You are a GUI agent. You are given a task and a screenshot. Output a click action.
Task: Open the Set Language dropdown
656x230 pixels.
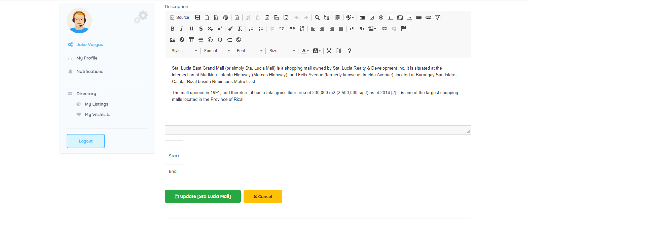point(372,29)
